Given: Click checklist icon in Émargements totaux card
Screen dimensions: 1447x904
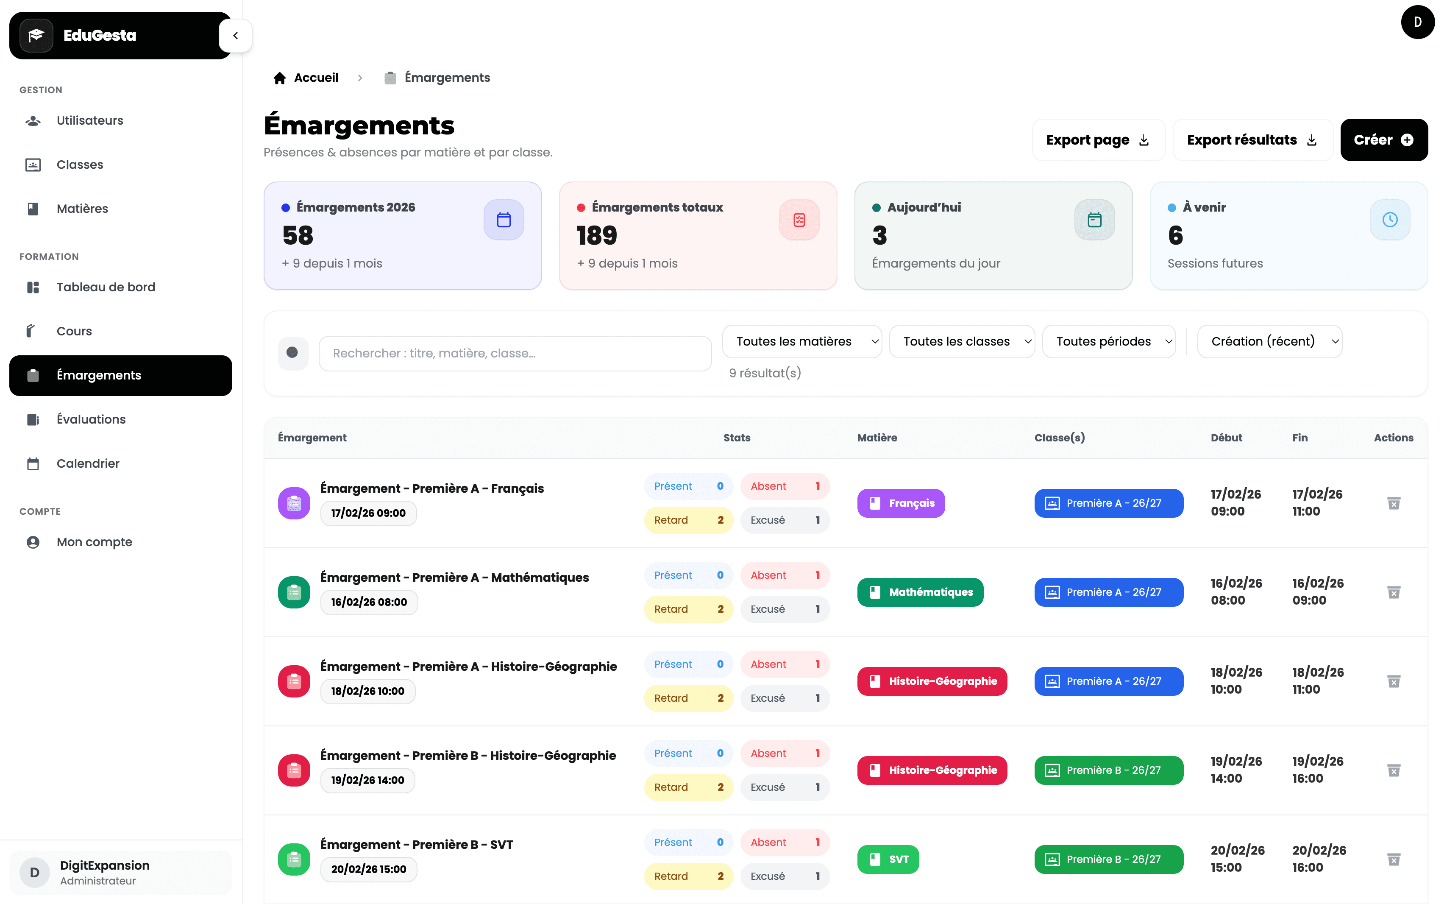Looking at the screenshot, I should tap(799, 219).
